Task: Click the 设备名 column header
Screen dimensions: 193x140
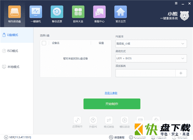Action: (55, 43)
